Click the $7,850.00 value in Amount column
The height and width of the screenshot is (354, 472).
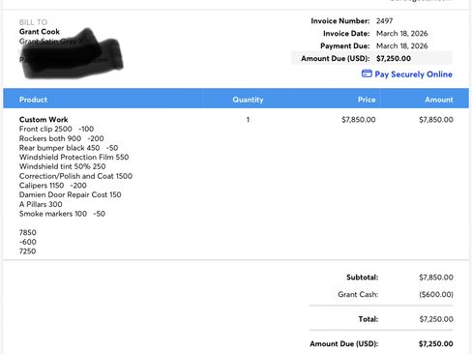[x=436, y=120]
